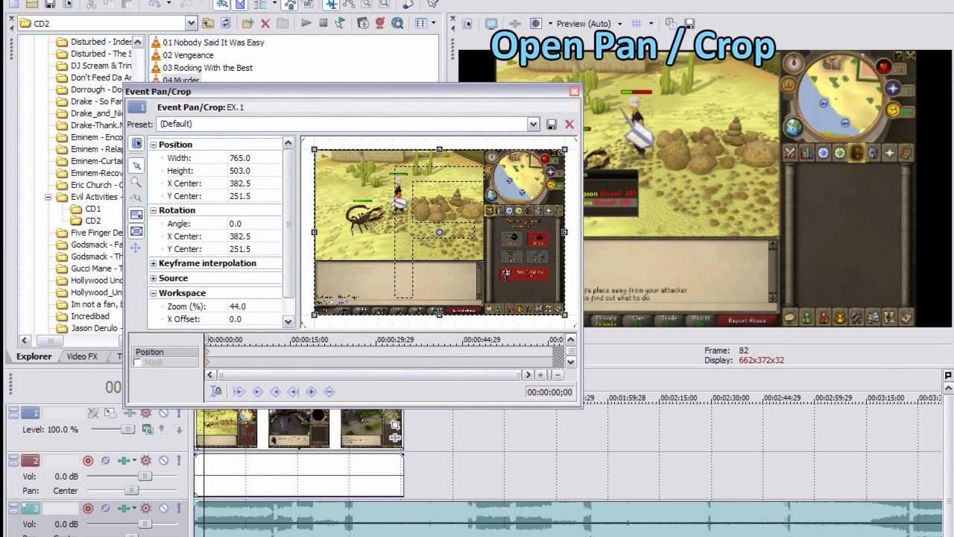
Task: Open Pan/Crop Preset dropdown
Action: coord(533,124)
